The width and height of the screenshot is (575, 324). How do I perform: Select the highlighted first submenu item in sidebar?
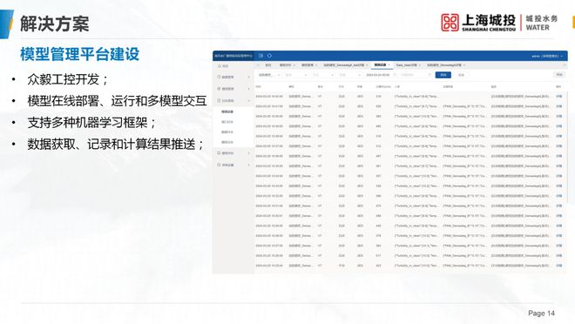click(x=227, y=111)
